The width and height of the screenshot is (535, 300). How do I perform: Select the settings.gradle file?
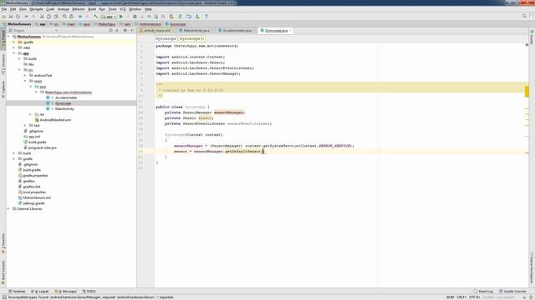click(x=33, y=203)
